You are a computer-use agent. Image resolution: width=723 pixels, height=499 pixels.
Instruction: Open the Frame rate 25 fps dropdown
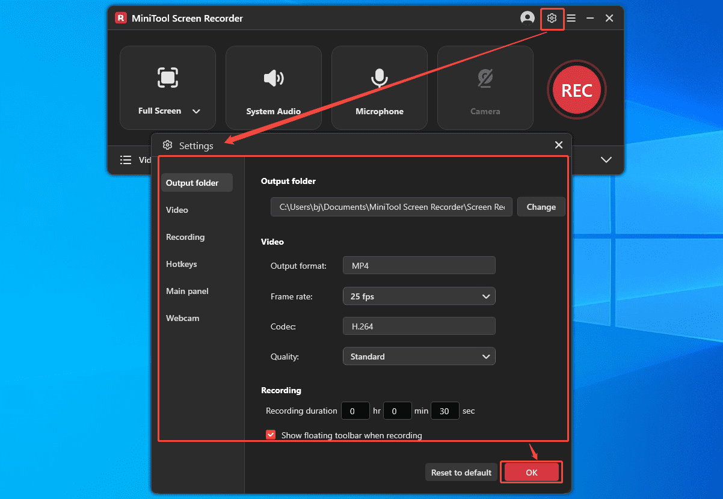419,296
